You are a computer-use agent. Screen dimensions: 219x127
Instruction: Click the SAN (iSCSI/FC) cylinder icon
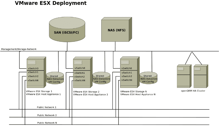67,29
